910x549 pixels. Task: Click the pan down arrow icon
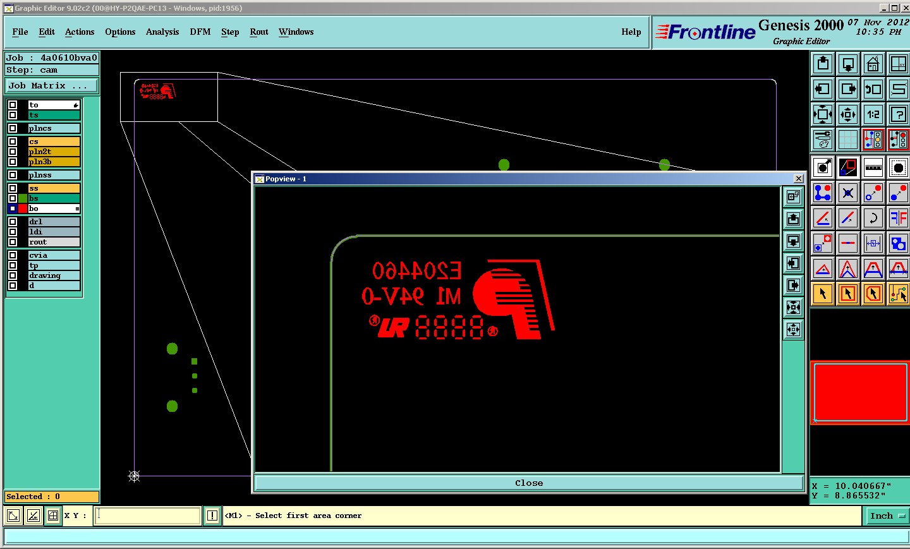[x=848, y=64]
